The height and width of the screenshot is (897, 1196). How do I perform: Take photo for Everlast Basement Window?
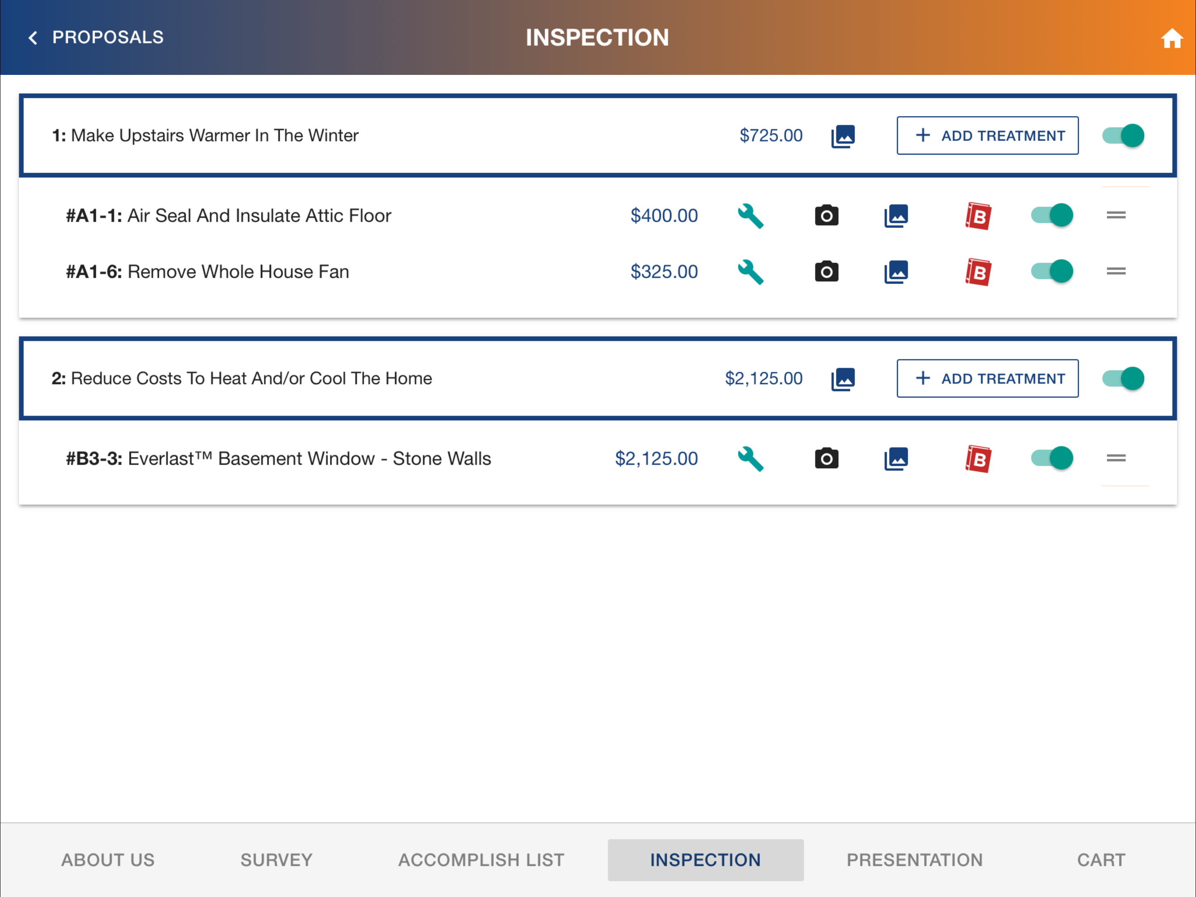826,458
